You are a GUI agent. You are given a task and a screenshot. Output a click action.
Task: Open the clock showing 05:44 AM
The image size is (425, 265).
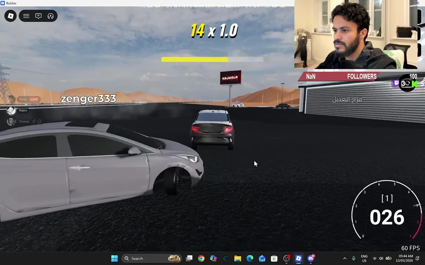pos(406,258)
